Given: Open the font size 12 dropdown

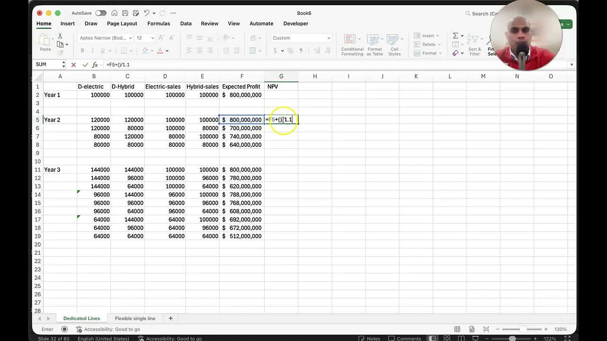Looking at the screenshot, I should point(152,38).
